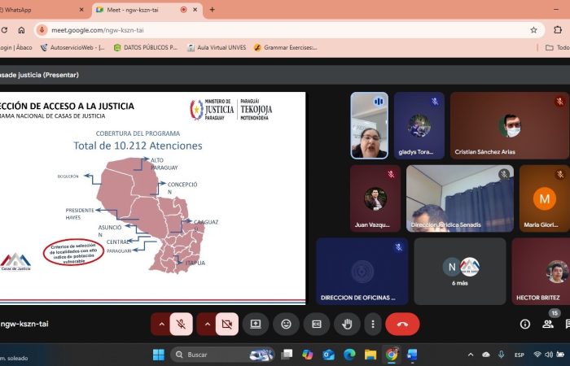Expand audio settings arrow beside microphone

click(161, 324)
